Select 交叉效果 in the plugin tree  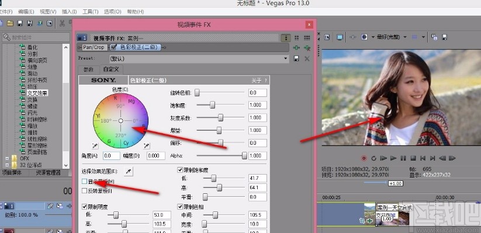(37, 93)
